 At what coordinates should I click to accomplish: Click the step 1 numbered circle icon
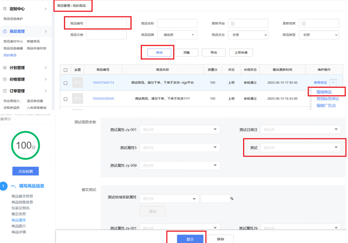pyautogui.click(x=4, y=186)
